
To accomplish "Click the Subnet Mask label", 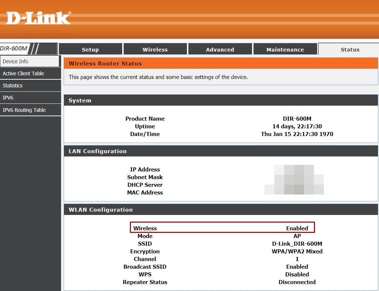I will [145, 177].
